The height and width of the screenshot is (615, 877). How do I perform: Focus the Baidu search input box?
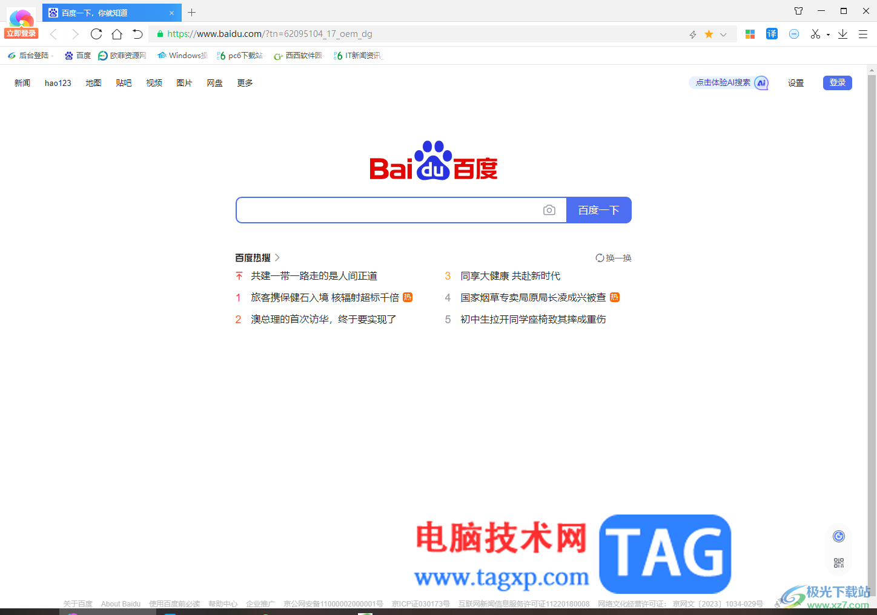pyautogui.click(x=388, y=210)
